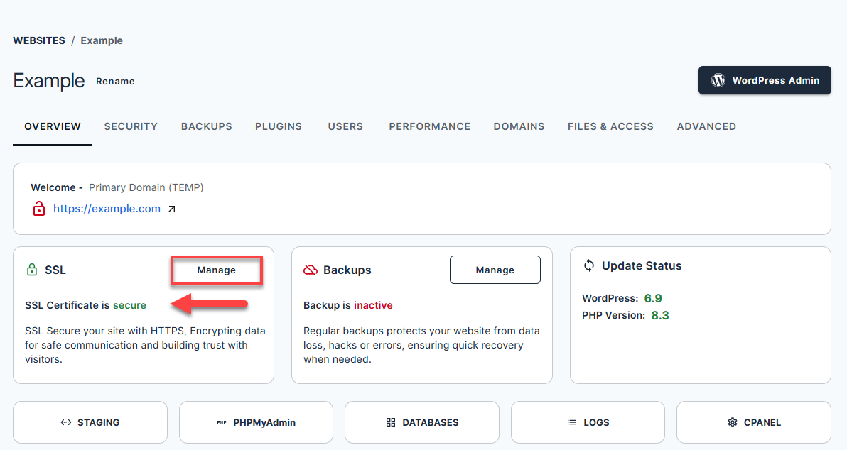The width and height of the screenshot is (847, 450).
Task: Click the WordPress version 6.9 value
Action: pos(653,298)
